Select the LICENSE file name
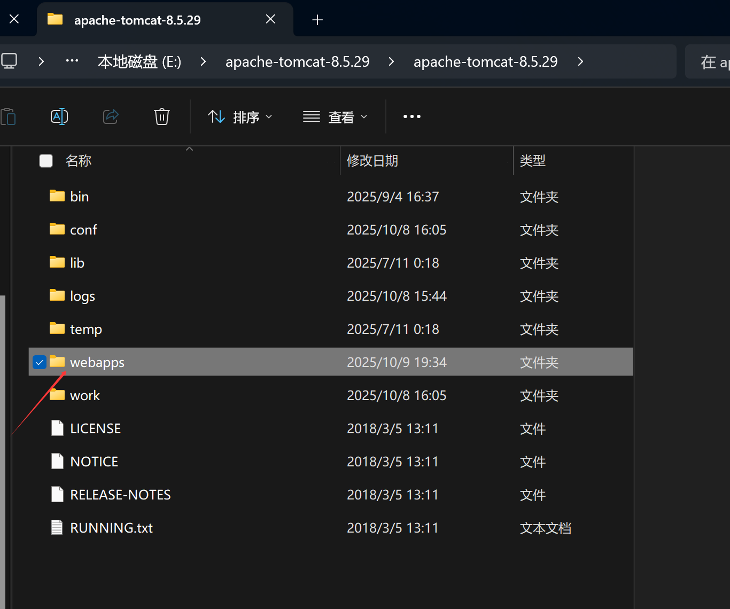Image resolution: width=730 pixels, height=609 pixels. coord(96,428)
